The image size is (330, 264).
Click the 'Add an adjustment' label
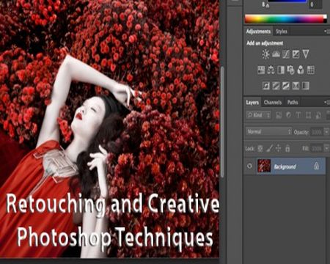click(265, 43)
